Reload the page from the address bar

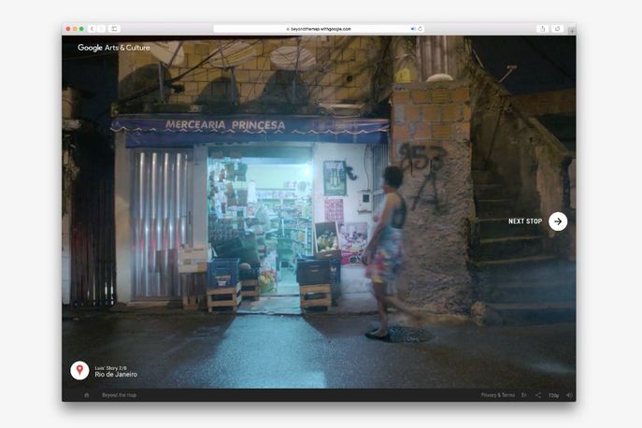pos(421,29)
